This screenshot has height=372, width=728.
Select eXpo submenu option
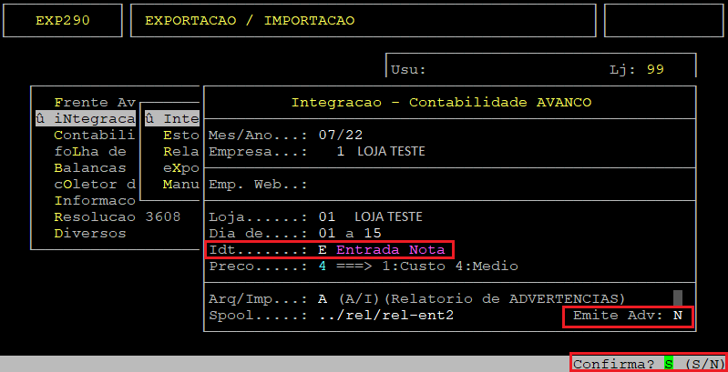(x=180, y=167)
